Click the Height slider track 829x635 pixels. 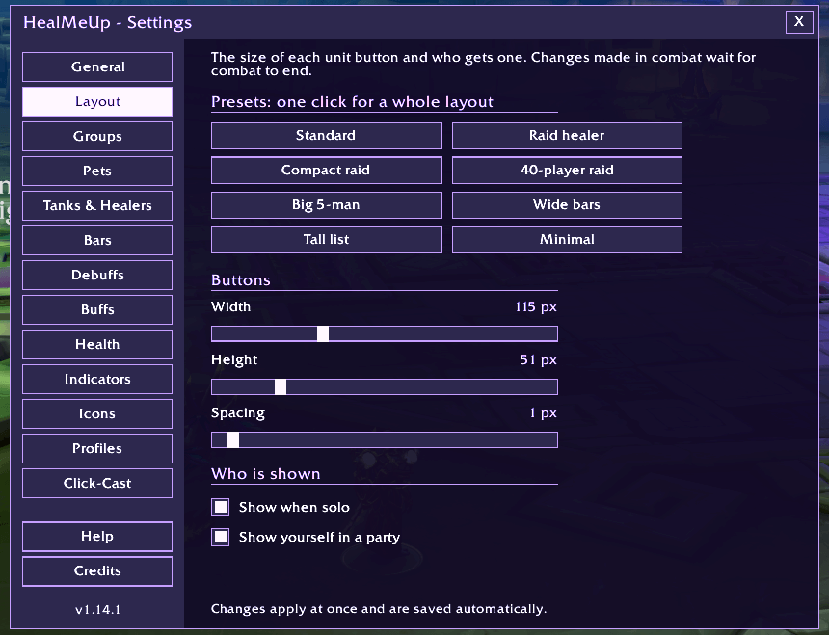coord(385,386)
